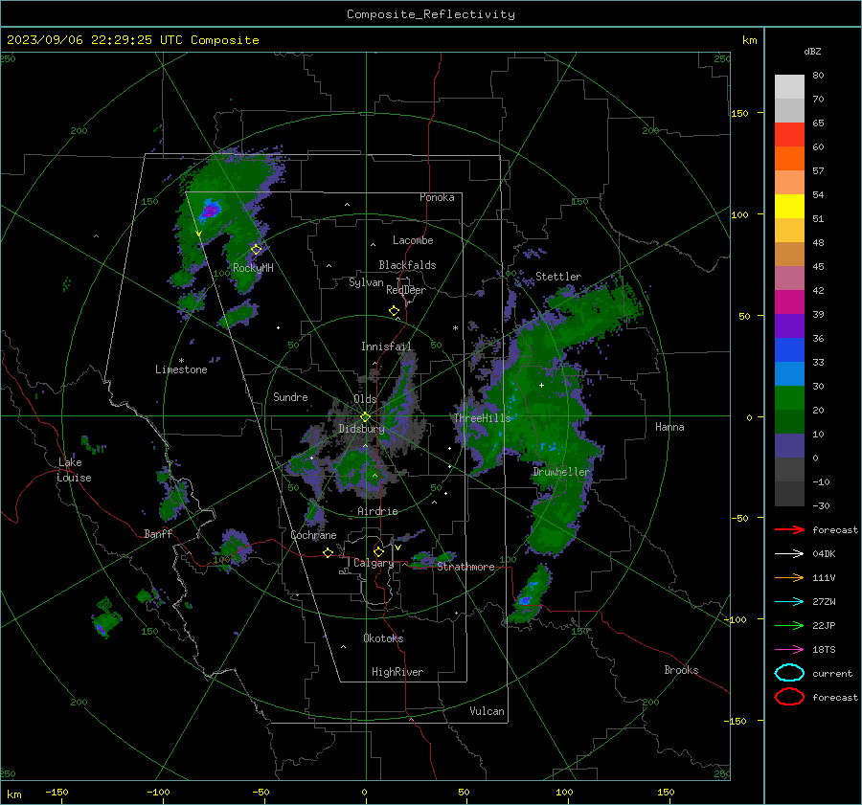This screenshot has height=805, width=862.
Task: Click the current legend text
Action: coord(831,673)
